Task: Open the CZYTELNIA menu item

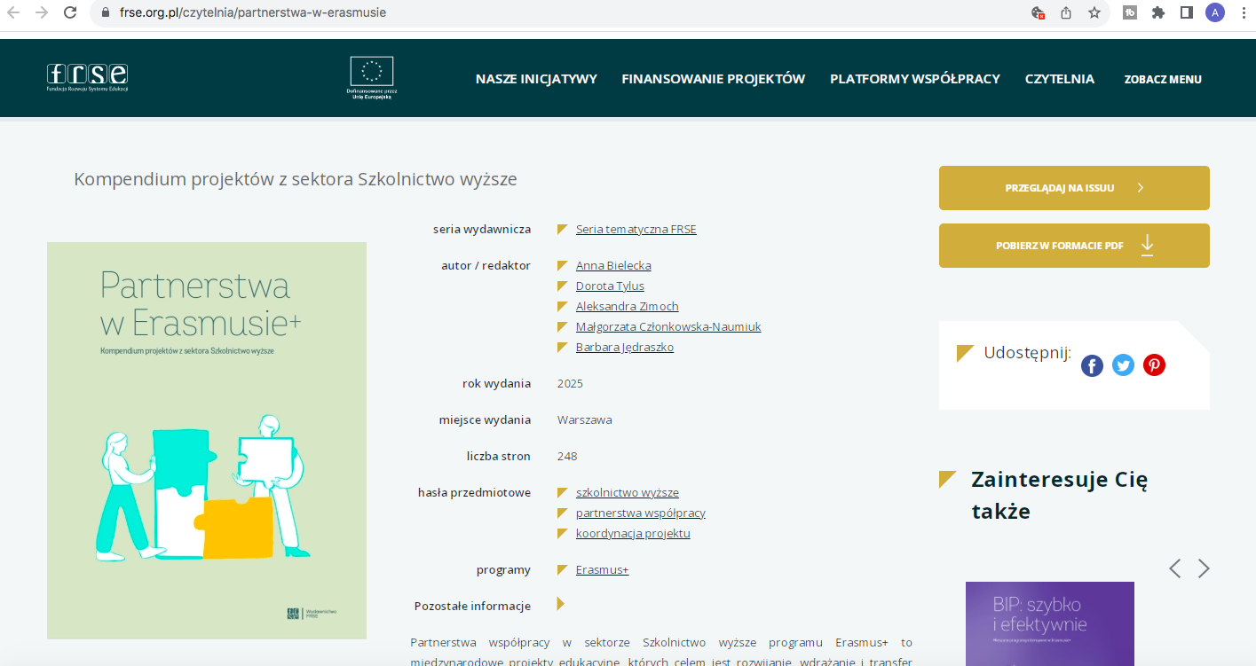Action: tap(1059, 79)
